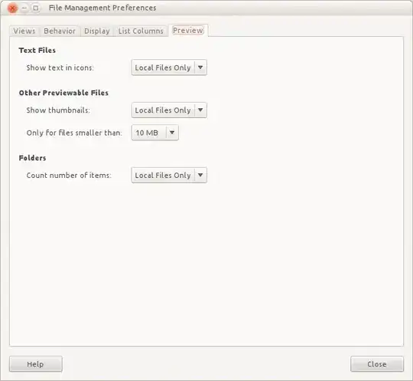Image resolution: width=413 pixels, height=381 pixels.
Task: Click the Show text in icons label
Action: pos(60,68)
